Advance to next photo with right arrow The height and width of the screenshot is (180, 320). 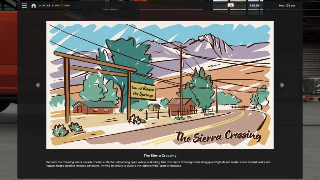282,85
